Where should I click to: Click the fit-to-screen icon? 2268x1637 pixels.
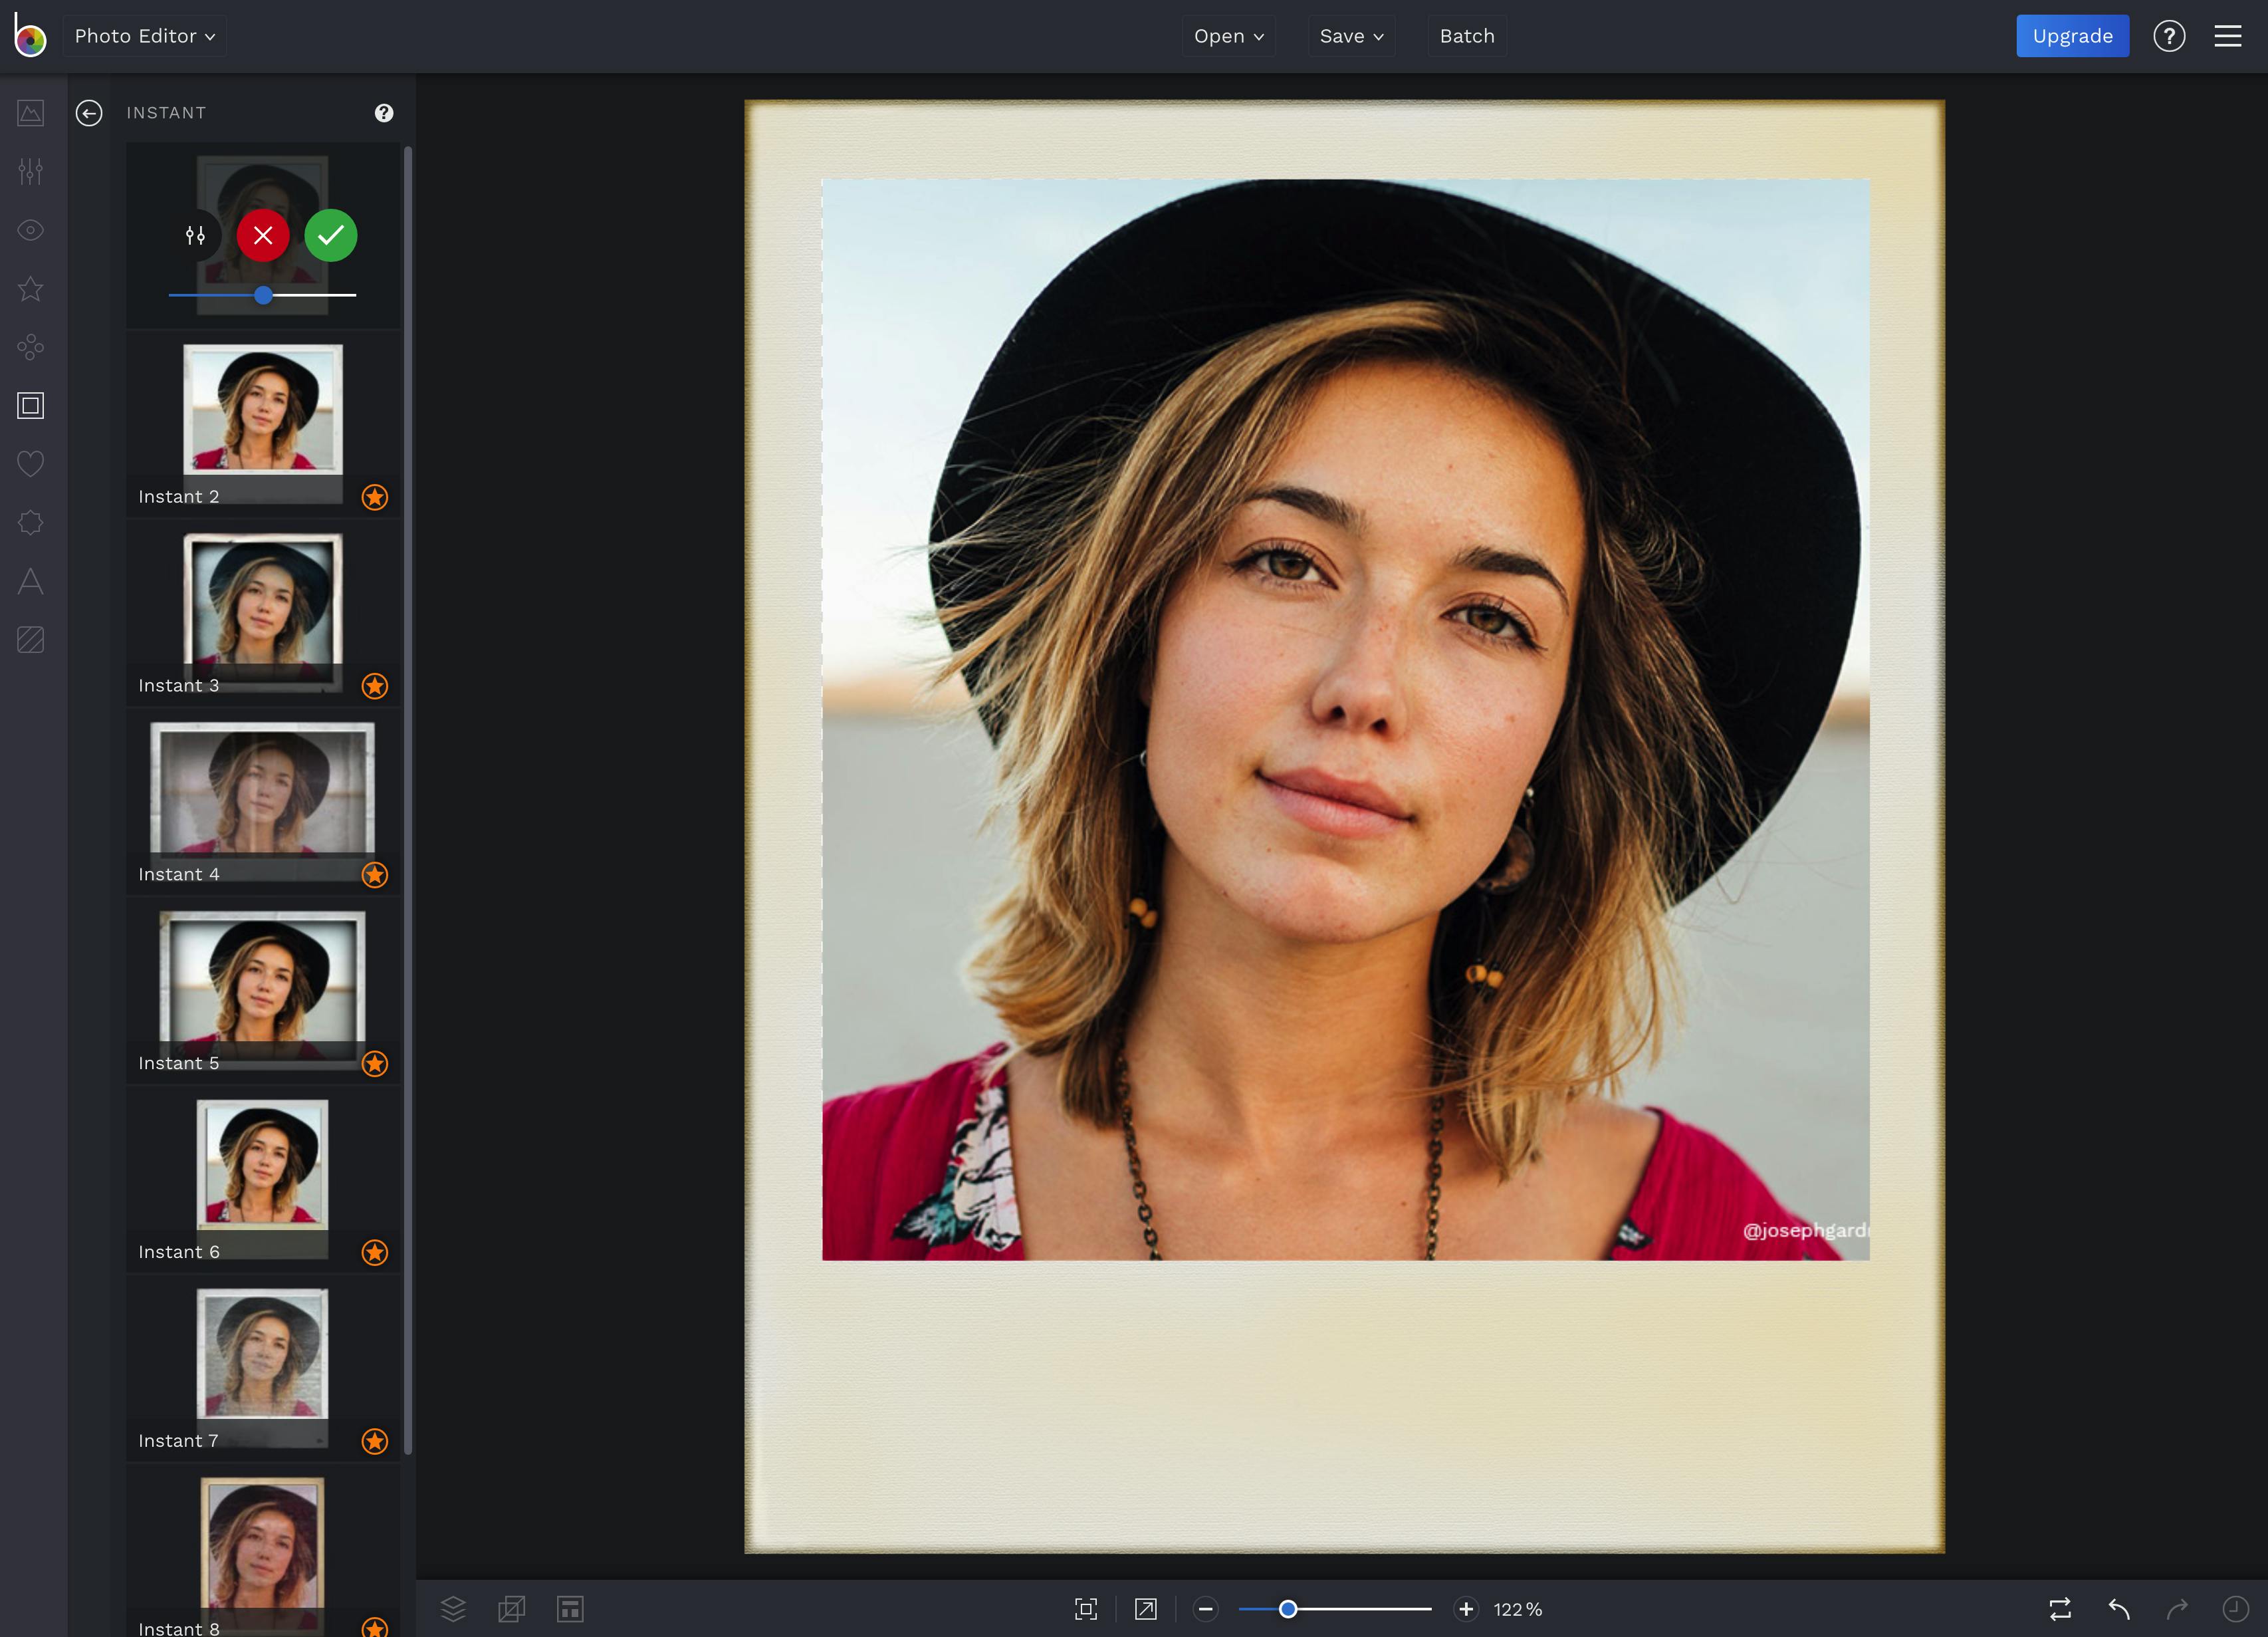(1086, 1608)
